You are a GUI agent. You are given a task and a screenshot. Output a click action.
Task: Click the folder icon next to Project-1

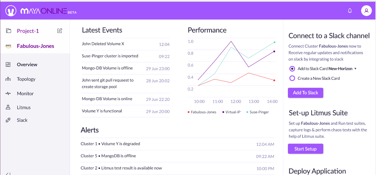click(x=8, y=31)
